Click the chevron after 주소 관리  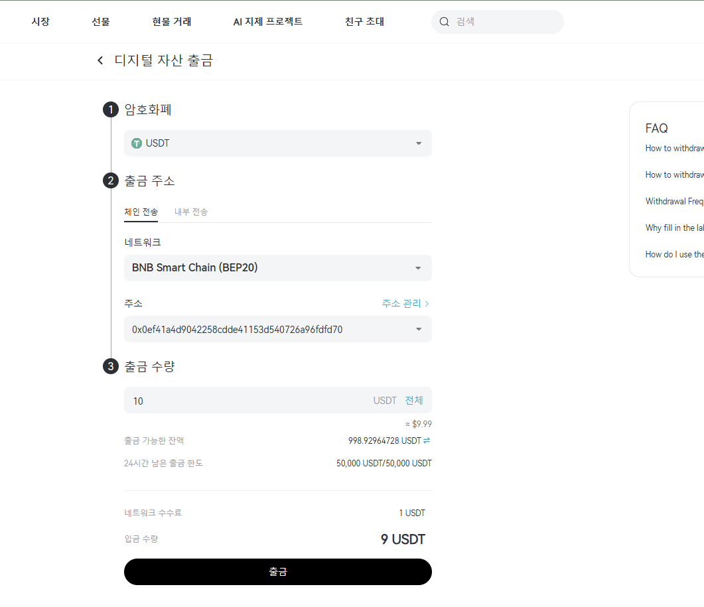click(x=427, y=303)
